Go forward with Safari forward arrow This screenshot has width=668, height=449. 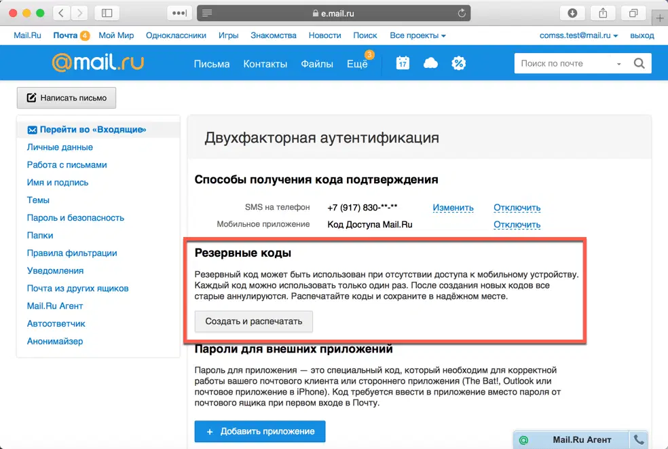(79, 13)
